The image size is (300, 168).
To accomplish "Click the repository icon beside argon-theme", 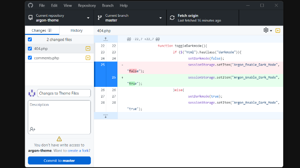I will coord(30,18).
